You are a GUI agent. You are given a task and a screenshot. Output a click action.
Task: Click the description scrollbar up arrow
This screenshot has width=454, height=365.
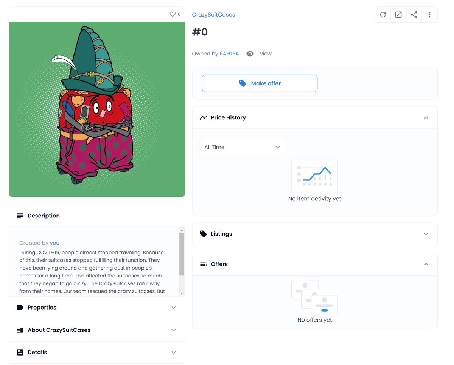click(x=182, y=230)
